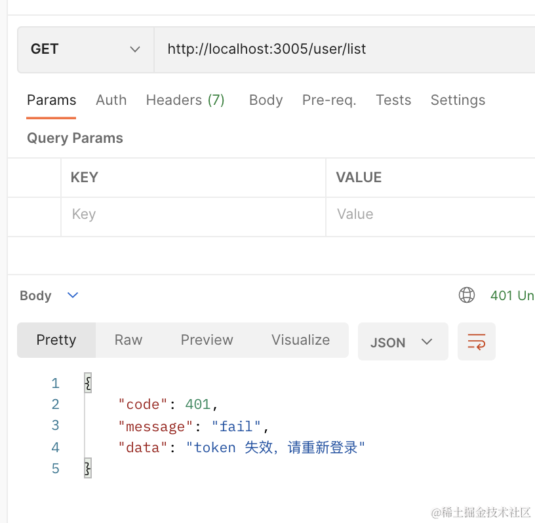The width and height of the screenshot is (535, 523).
Task: Switch to the Tests tab
Action: tap(393, 100)
